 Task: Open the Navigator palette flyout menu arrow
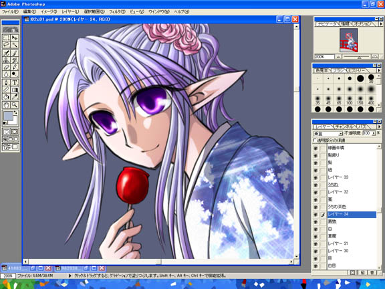coord(380,24)
